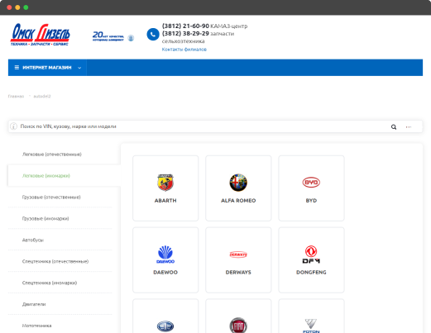This screenshot has width=431, height=333.
Task: Click the Fiat red round logo
Action: (x=238, y=326)
